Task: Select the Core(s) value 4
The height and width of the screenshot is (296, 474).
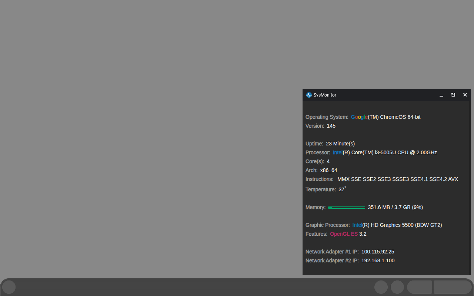Action: [x=328, y=161]
